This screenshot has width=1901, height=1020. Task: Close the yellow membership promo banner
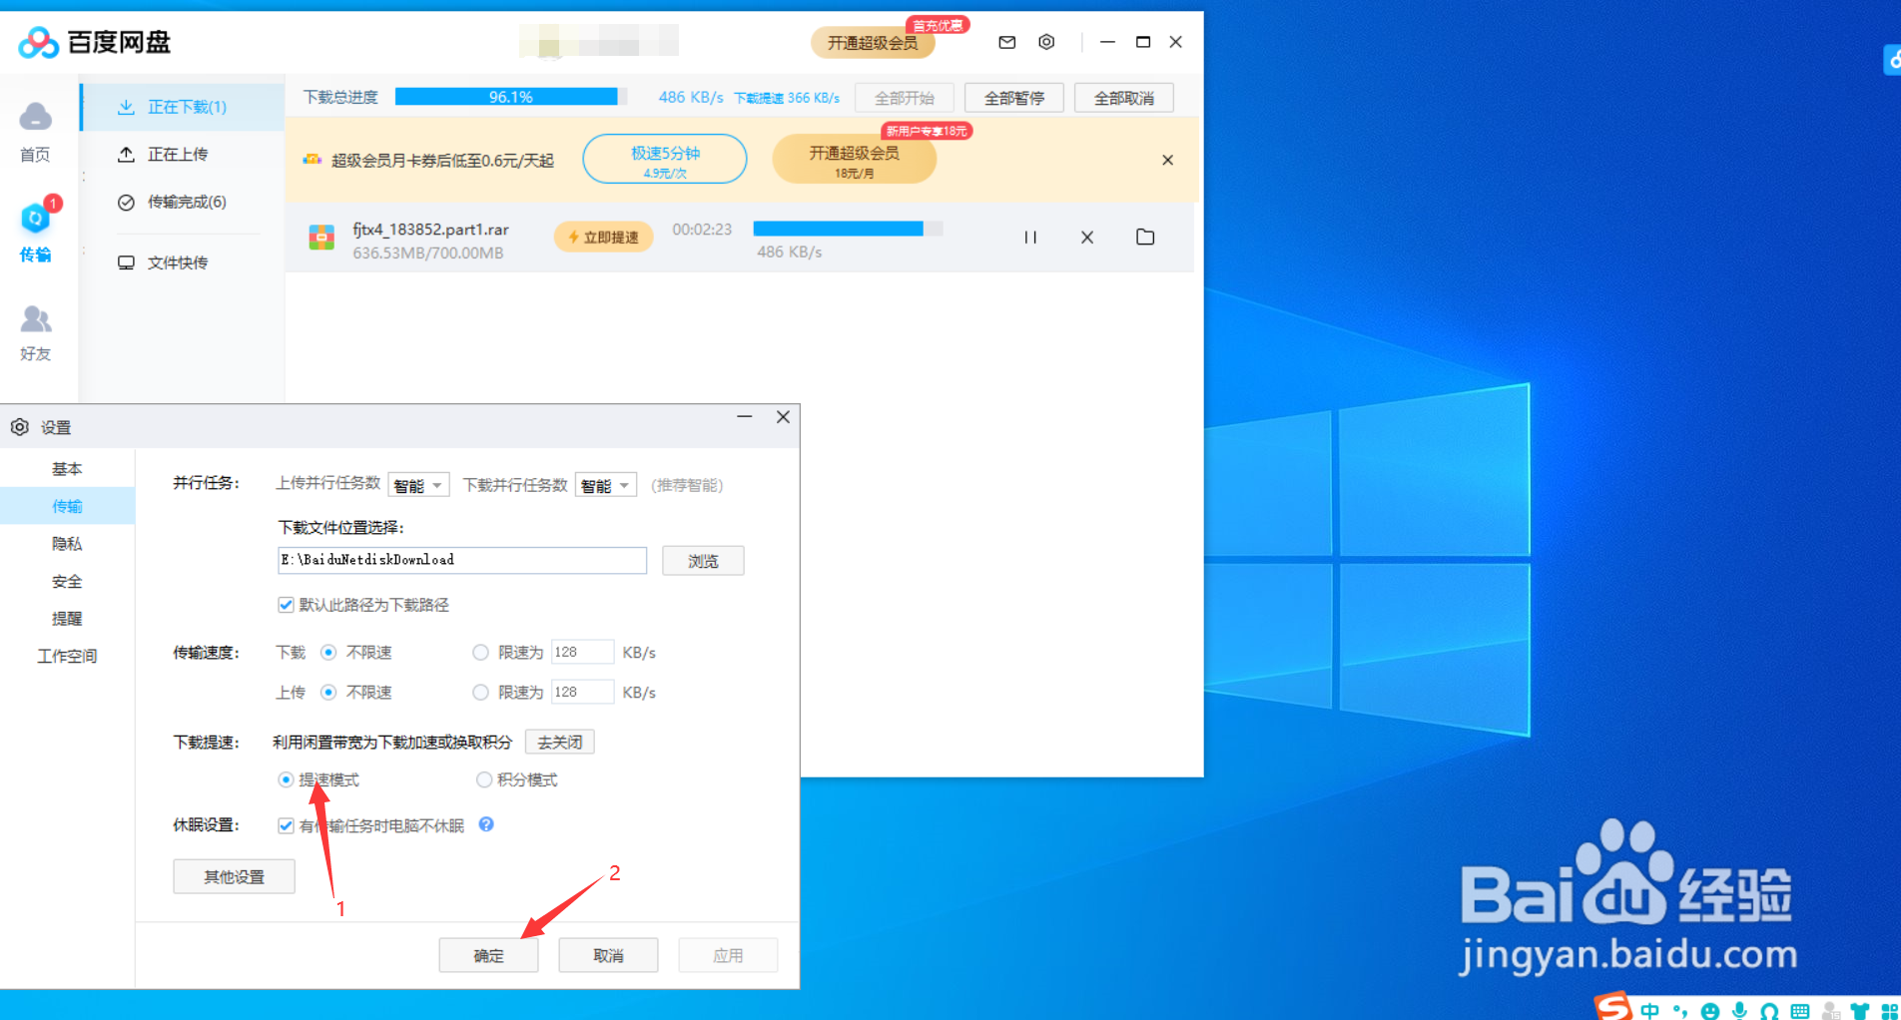(1167, 160)
